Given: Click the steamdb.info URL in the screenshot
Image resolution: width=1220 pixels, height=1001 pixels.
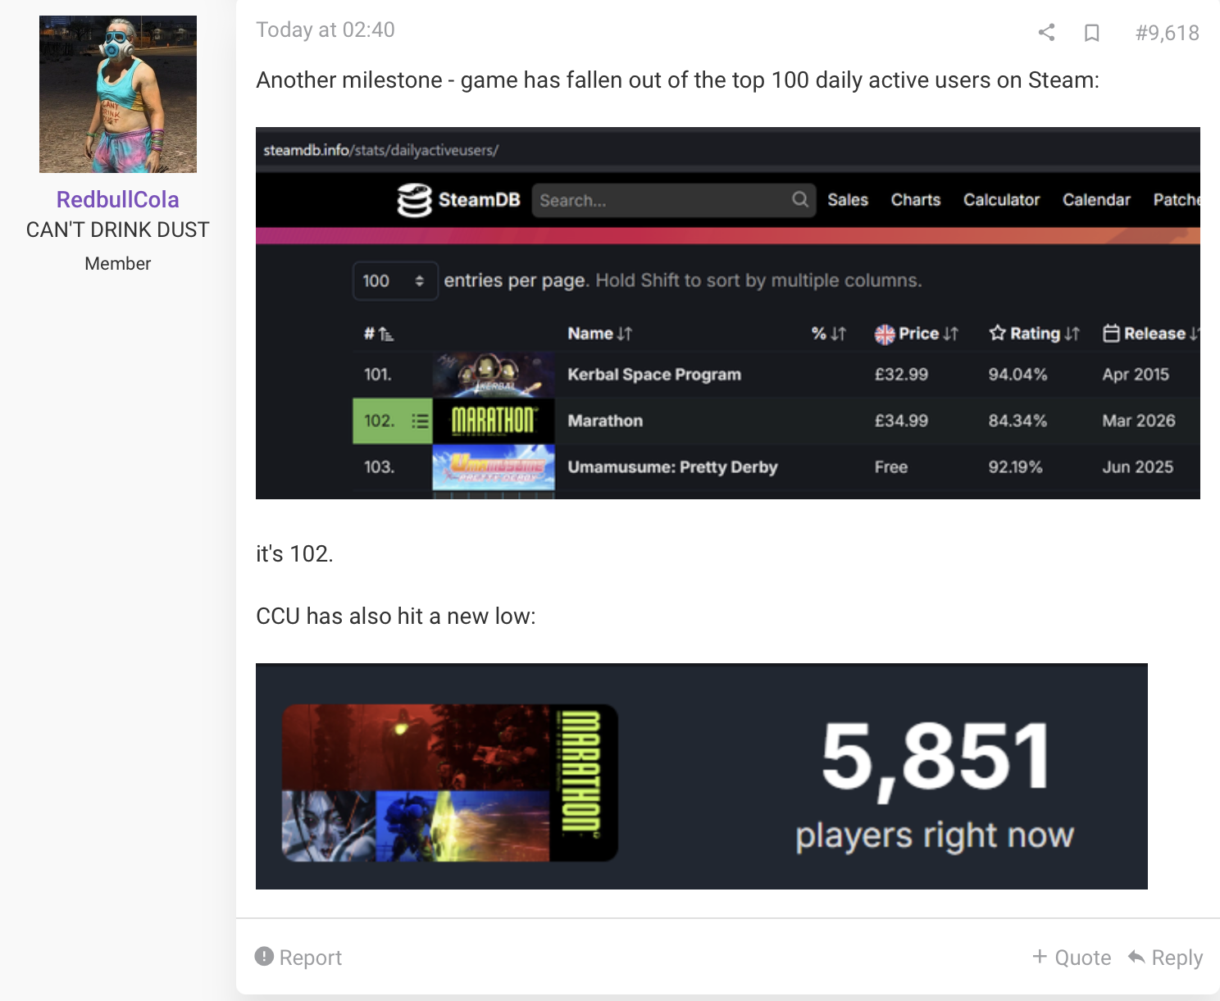Looking at the screenshot, I should pos(380,150).
